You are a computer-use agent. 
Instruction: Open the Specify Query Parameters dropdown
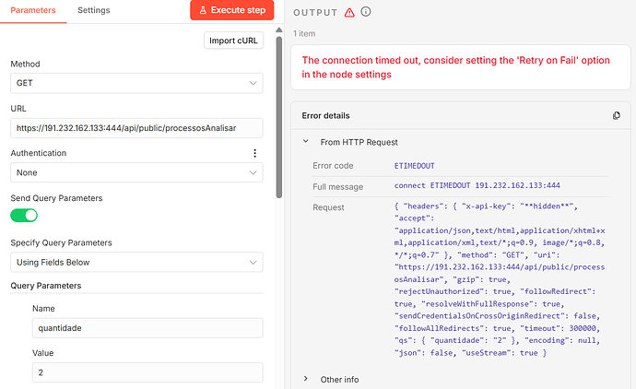tap(136, 263)
